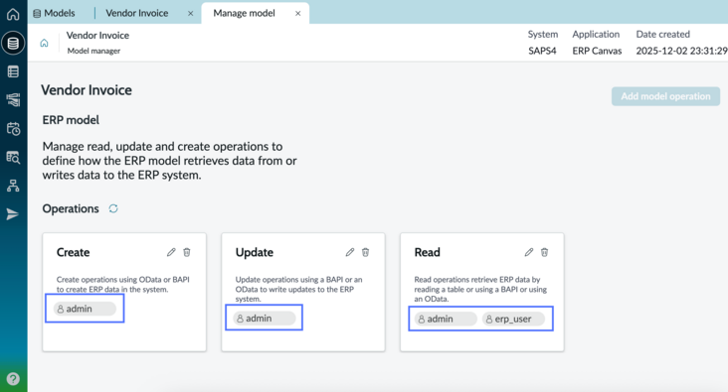Switch to the Models tab

click(55, 13)
